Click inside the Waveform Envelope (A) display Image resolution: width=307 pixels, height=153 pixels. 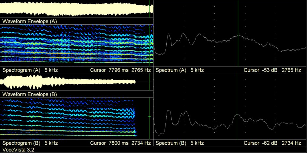[76, 9]
